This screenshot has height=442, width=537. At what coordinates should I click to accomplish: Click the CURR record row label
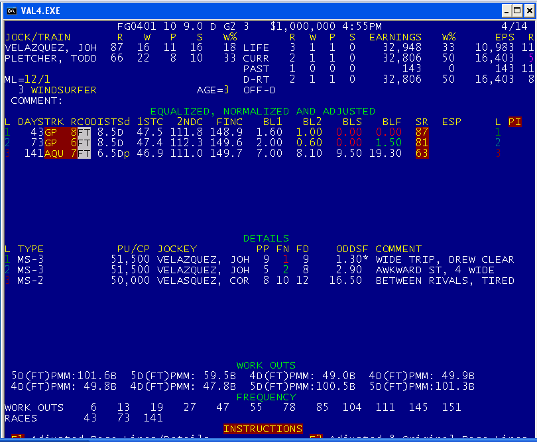pos(256,58)
